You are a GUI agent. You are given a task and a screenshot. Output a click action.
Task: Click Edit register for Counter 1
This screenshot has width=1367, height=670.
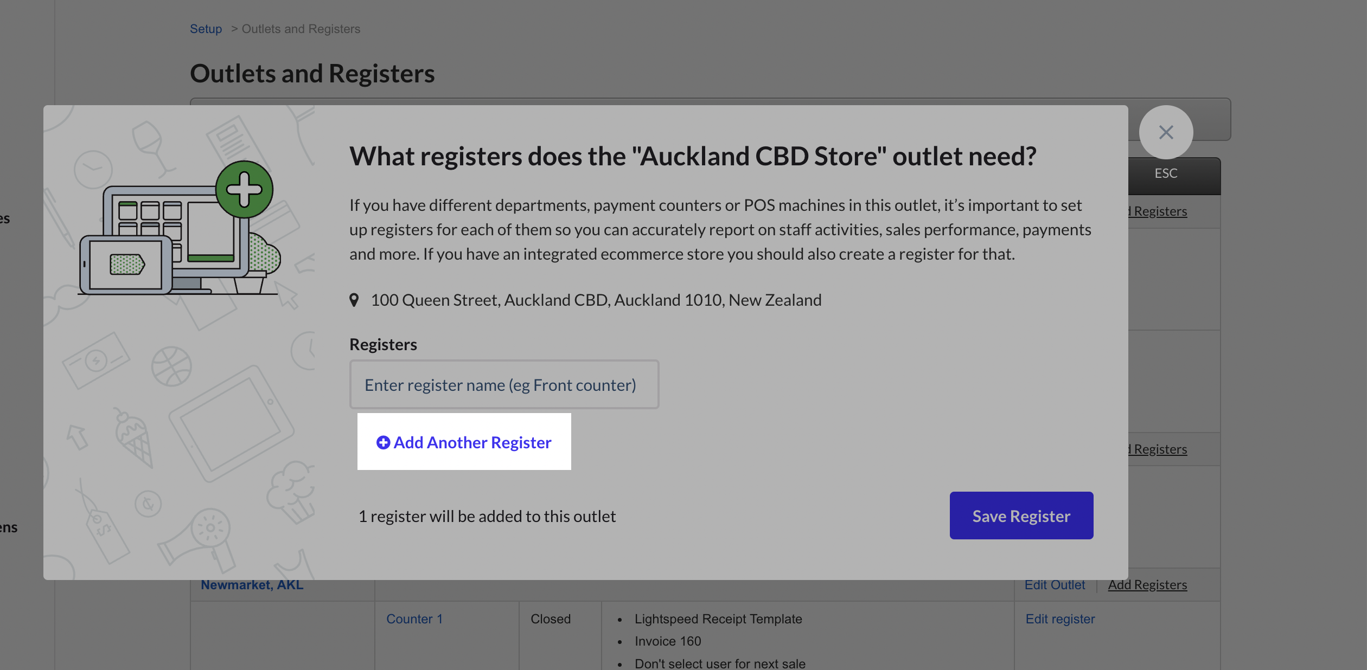[1060, 619]
